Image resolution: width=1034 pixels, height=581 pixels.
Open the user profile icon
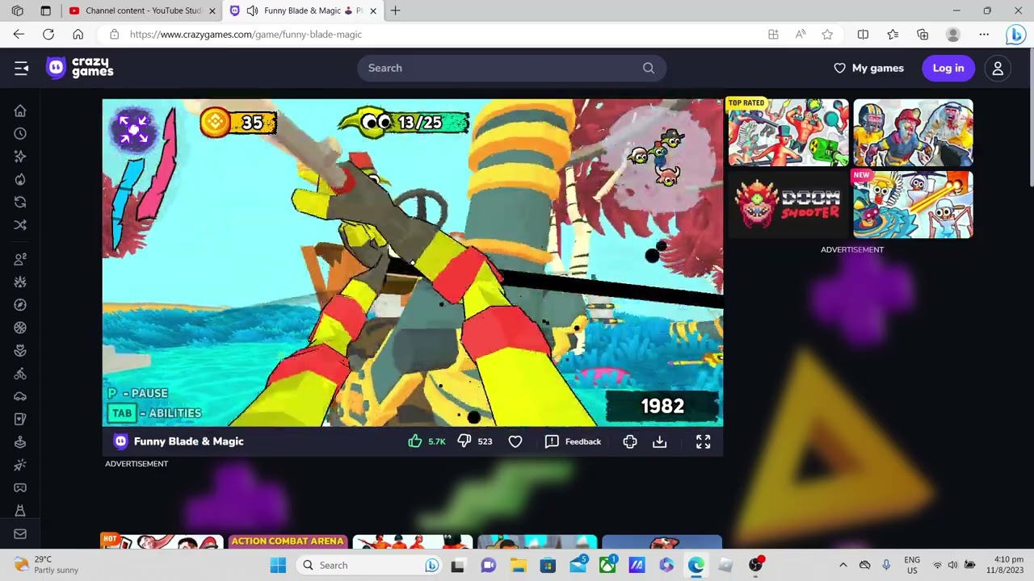(998, 69)
